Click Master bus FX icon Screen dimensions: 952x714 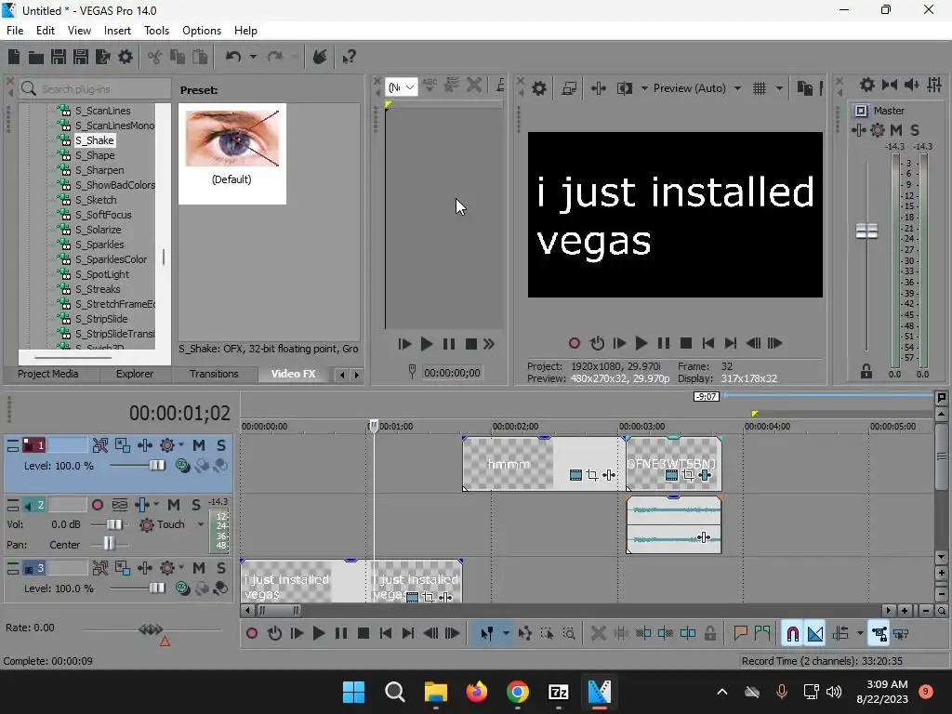point(859,130)
